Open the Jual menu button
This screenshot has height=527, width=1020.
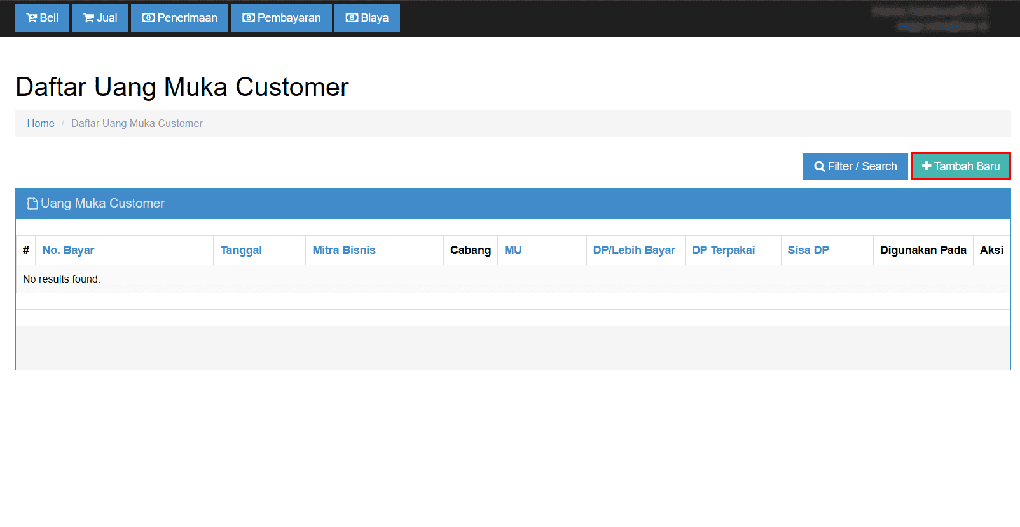tap(100, 18)
